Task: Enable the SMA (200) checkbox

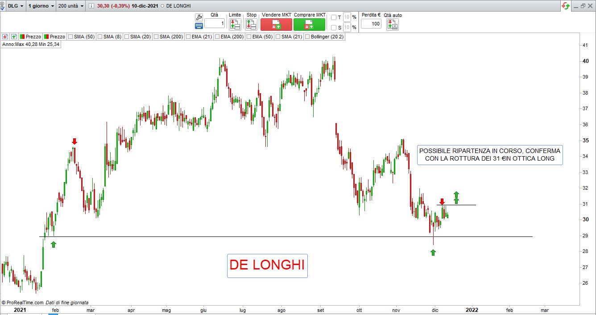Action: click(x=156, y=37)
